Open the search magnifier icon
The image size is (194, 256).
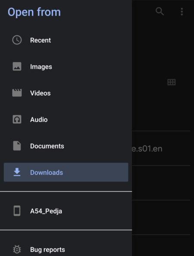[160, 11]
